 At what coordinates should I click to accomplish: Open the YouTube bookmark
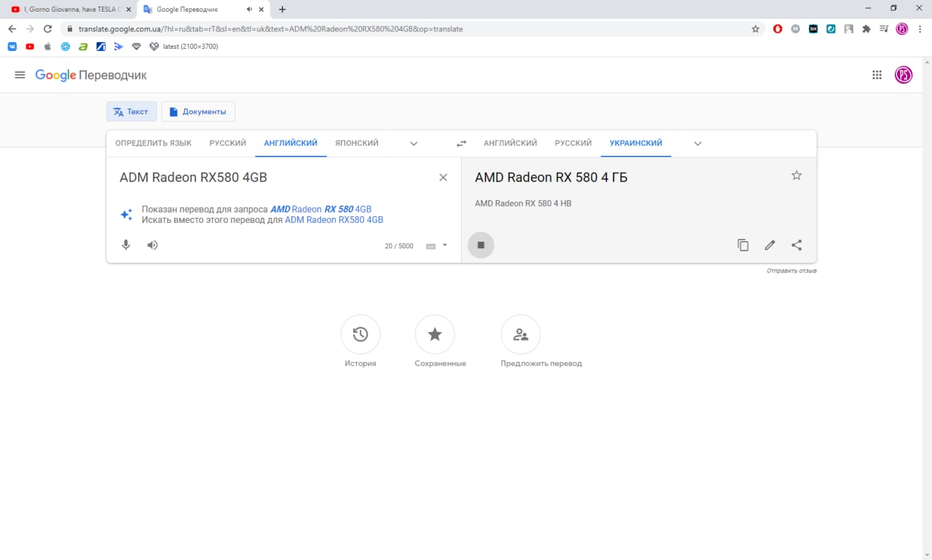[x=30, y=47]
